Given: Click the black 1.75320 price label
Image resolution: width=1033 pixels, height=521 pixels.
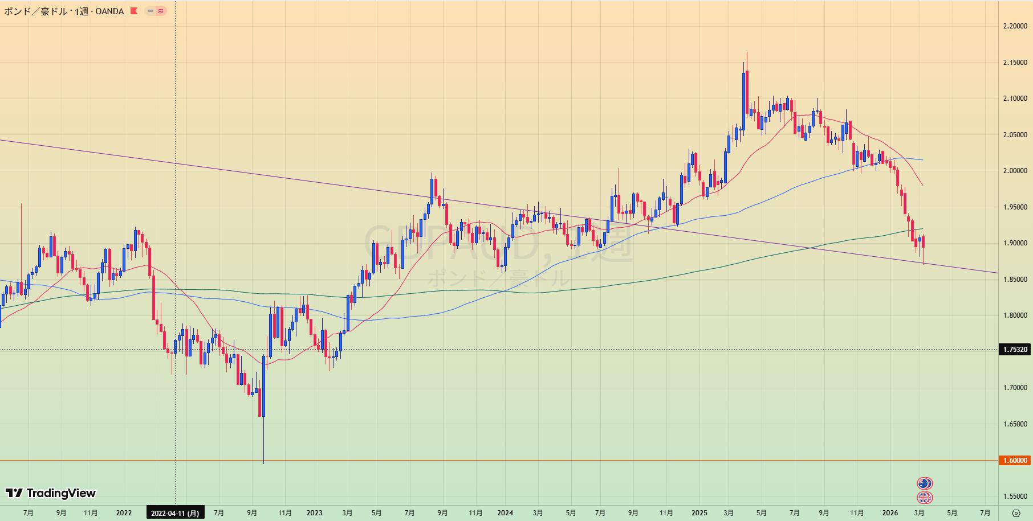Looking at the screenshot, I should tap(1015, 350).
